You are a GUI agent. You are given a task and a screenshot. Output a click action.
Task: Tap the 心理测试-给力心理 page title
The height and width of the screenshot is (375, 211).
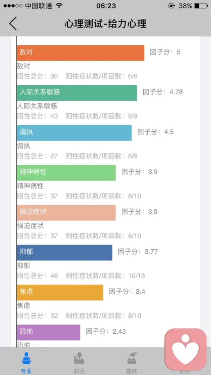105,24
